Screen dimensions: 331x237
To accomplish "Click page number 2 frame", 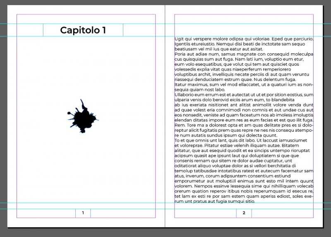I will [x=244, y=213].
